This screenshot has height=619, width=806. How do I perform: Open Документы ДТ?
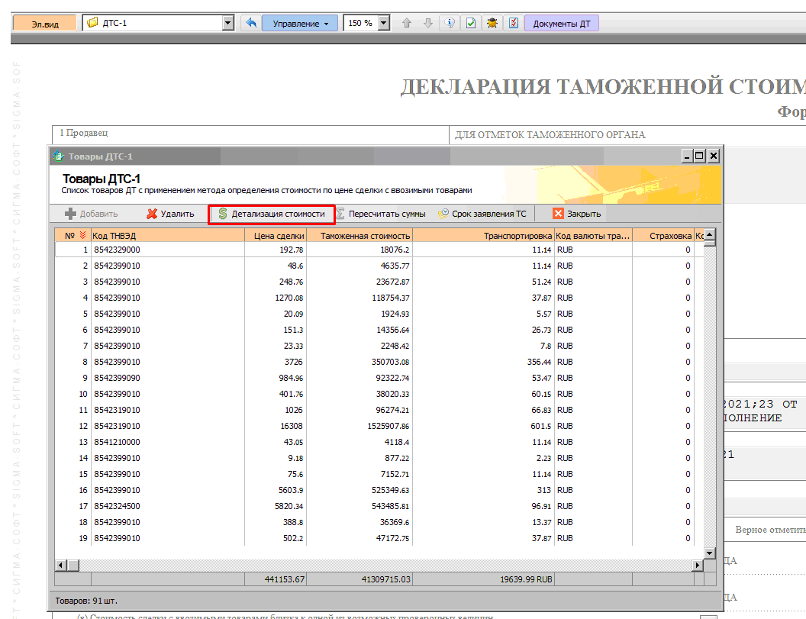click(561, 24)
